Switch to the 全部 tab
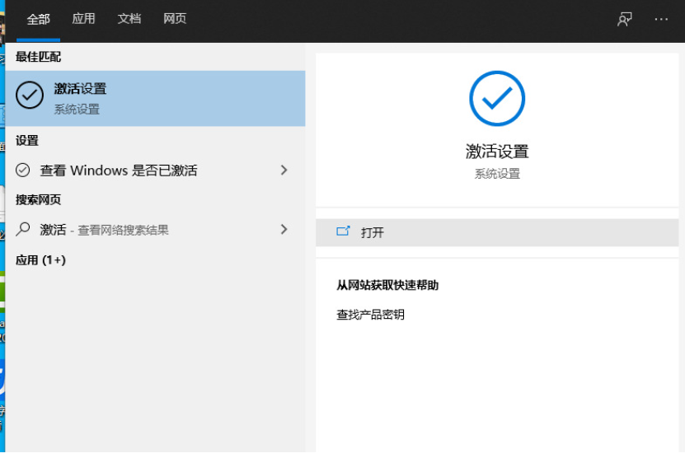685x458 pixels. click(x=38, y=19)
